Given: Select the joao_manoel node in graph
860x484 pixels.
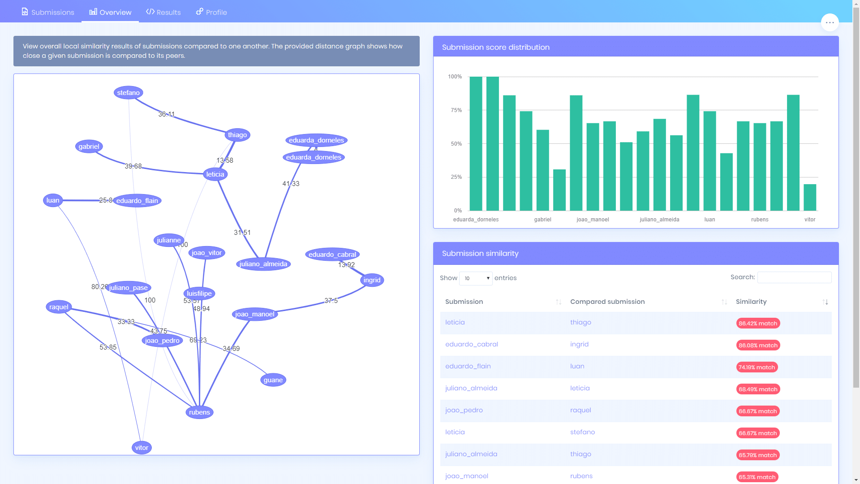Looking at the screenshot, I should point(254,314).
